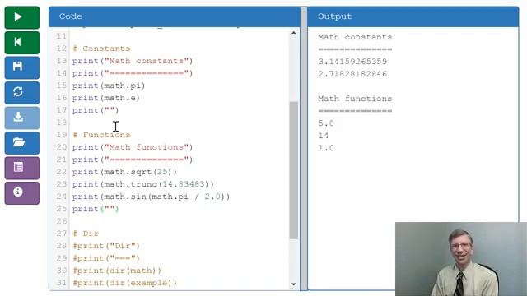Click commented #print("Dir") line

(x=106, y=246)
